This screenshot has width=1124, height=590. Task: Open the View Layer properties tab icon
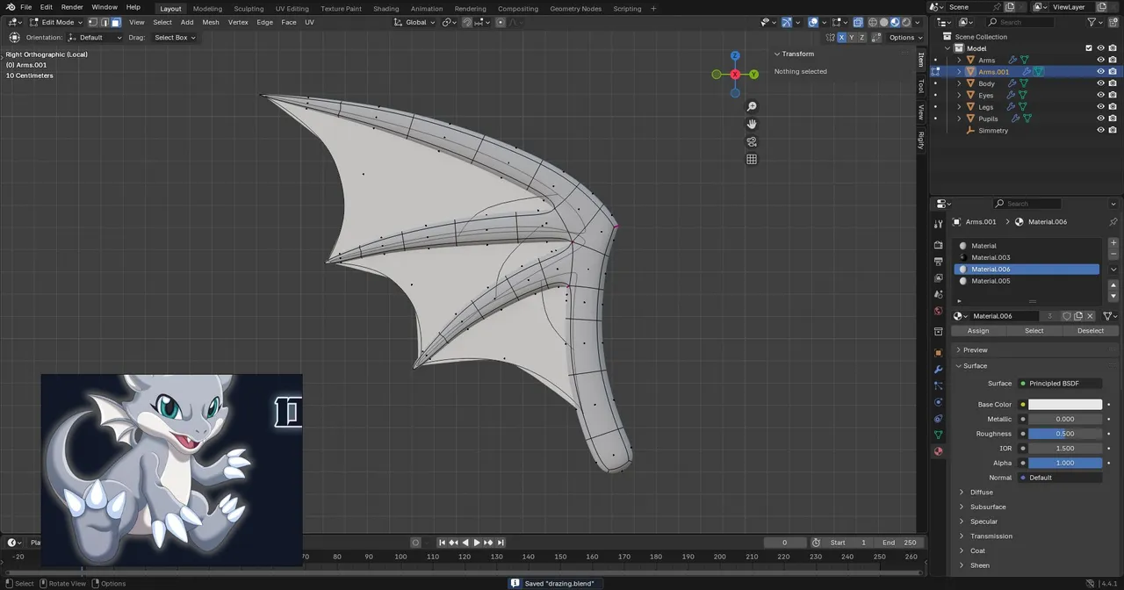tap(938, 277)
